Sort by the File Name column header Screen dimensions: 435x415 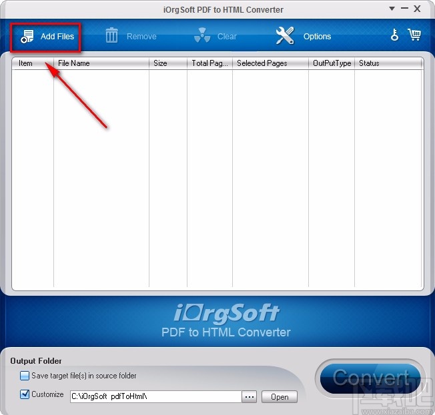(101, 63)
